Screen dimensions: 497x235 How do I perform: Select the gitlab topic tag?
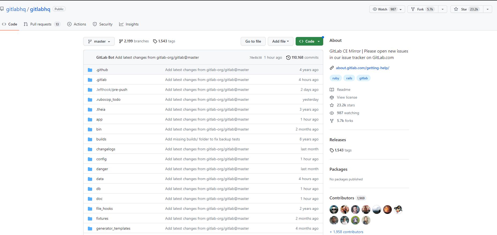tap(363, 78)
